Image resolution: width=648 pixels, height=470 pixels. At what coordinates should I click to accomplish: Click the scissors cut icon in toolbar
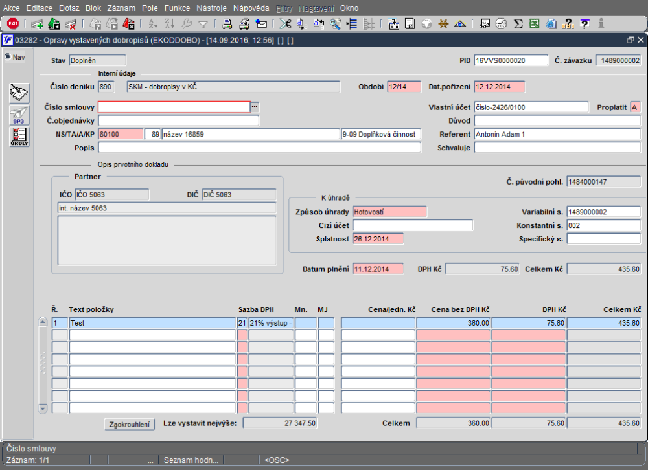click(285, 24)
